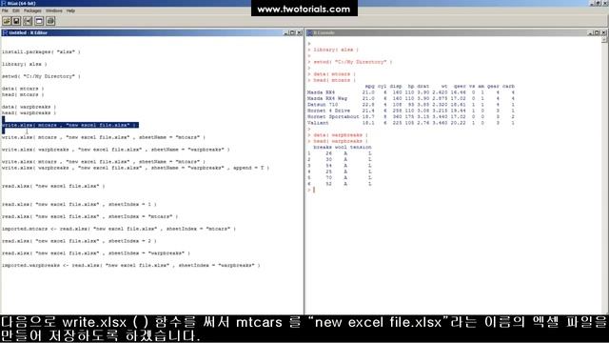Click the read.xlsx line with sheetIndex = 1
The height and width of the screenshot is (343, 609).
pos(79,204)
